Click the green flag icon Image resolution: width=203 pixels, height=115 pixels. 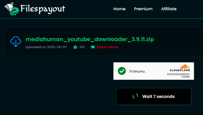[x=93, y=47]
